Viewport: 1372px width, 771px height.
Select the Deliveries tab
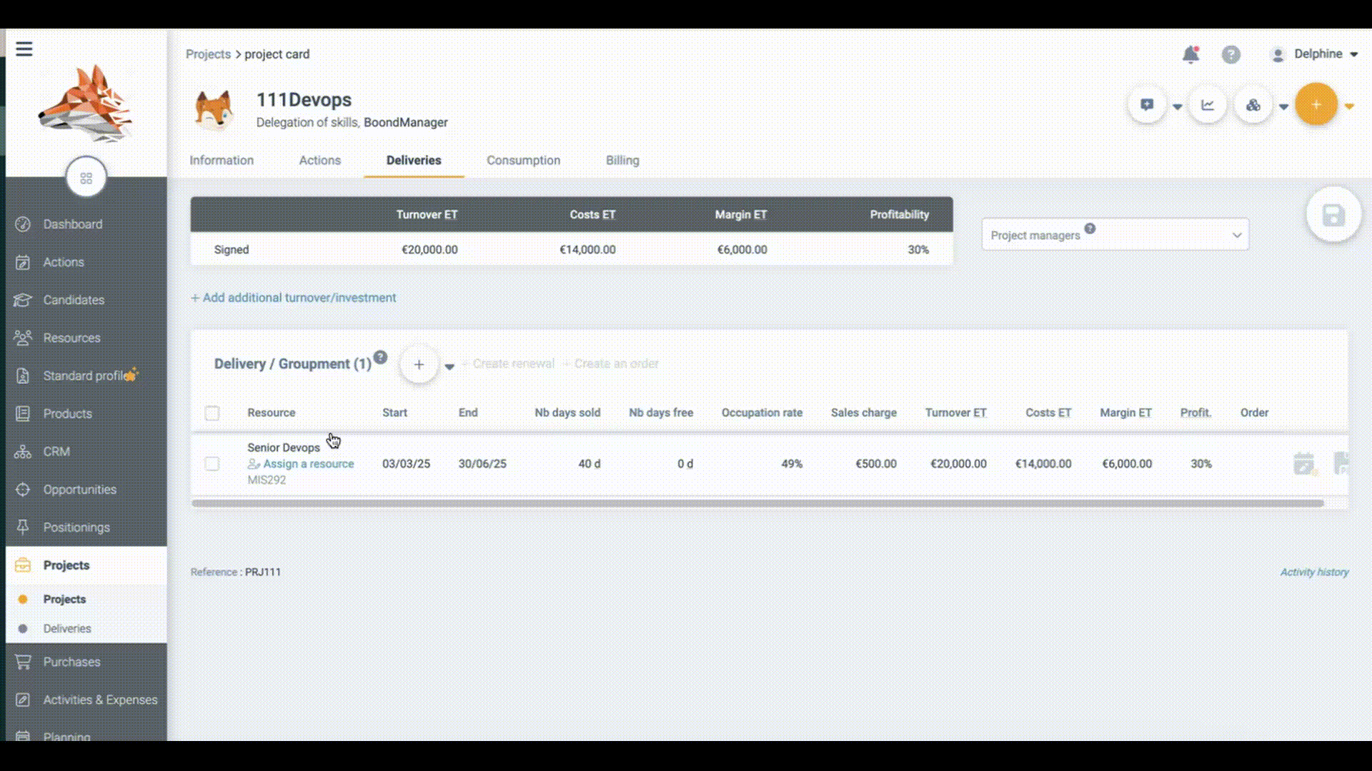[414, 161]
